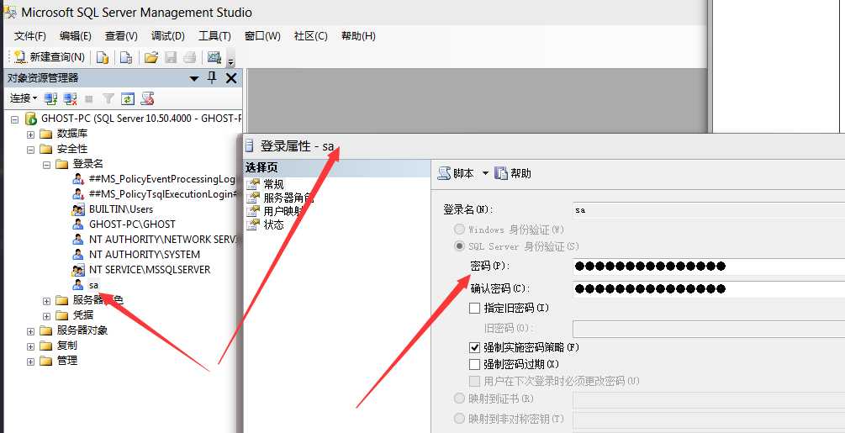845x433 pixels.
Task: Open the toolbar overflow options arrow
Action: click(230, 61)
